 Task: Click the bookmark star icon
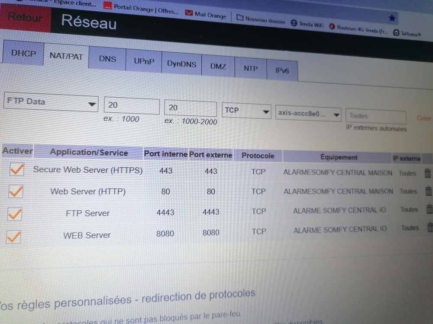point(391,18)
